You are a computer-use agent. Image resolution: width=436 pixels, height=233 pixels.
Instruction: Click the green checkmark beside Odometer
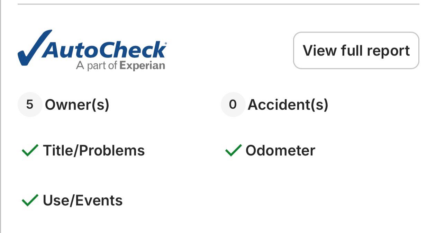pos(233,151)
